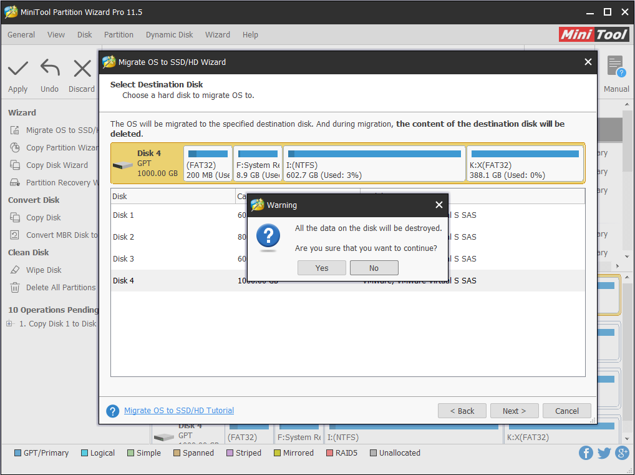Image resolution: width=635 pixels, height=475 pixels.
Task: Open the Partition menu
Action: coord(119,35)
